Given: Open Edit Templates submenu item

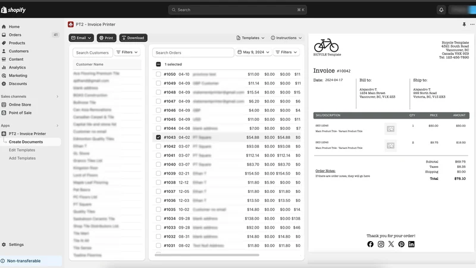Looking at the screenshot, I should point(22,150).
